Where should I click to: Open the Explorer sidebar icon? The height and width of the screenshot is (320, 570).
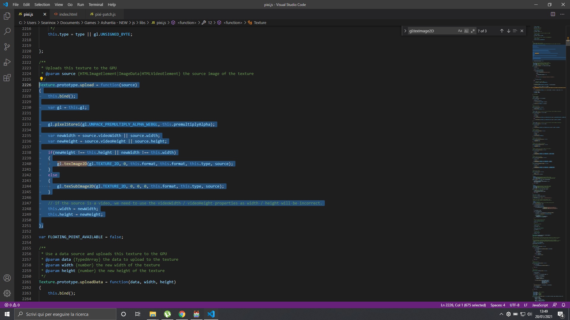(x=7, y=16)
